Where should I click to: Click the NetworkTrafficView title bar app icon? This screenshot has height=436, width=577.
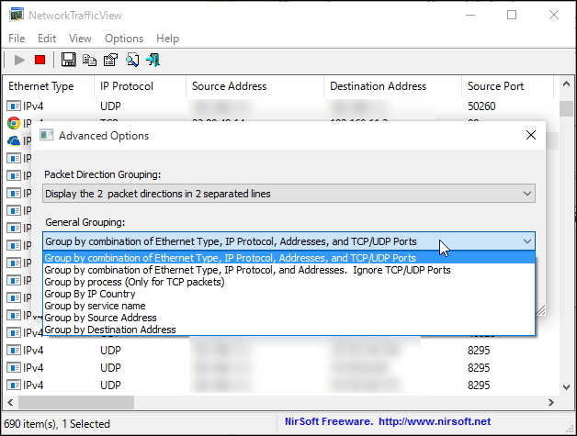17,15
